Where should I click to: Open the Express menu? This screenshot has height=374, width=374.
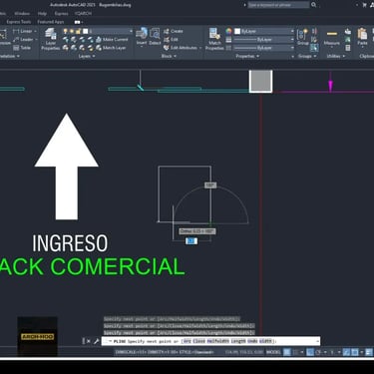pyautogui.click(x=61, y=14)
